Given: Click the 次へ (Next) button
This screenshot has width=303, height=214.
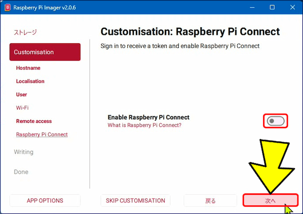Looking at the screenshot, I should point(270,200).
